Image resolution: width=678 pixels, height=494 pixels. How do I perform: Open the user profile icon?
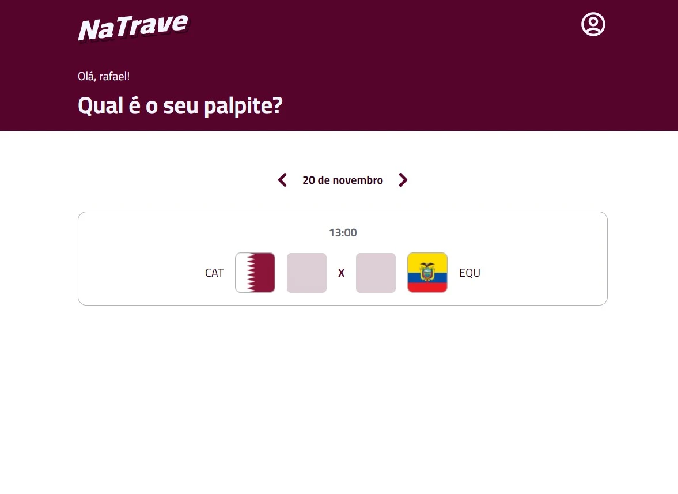[593, 24]
